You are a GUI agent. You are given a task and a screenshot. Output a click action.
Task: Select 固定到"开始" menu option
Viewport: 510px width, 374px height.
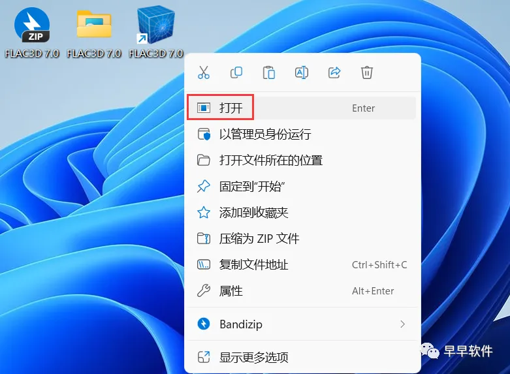pos(302,187)
